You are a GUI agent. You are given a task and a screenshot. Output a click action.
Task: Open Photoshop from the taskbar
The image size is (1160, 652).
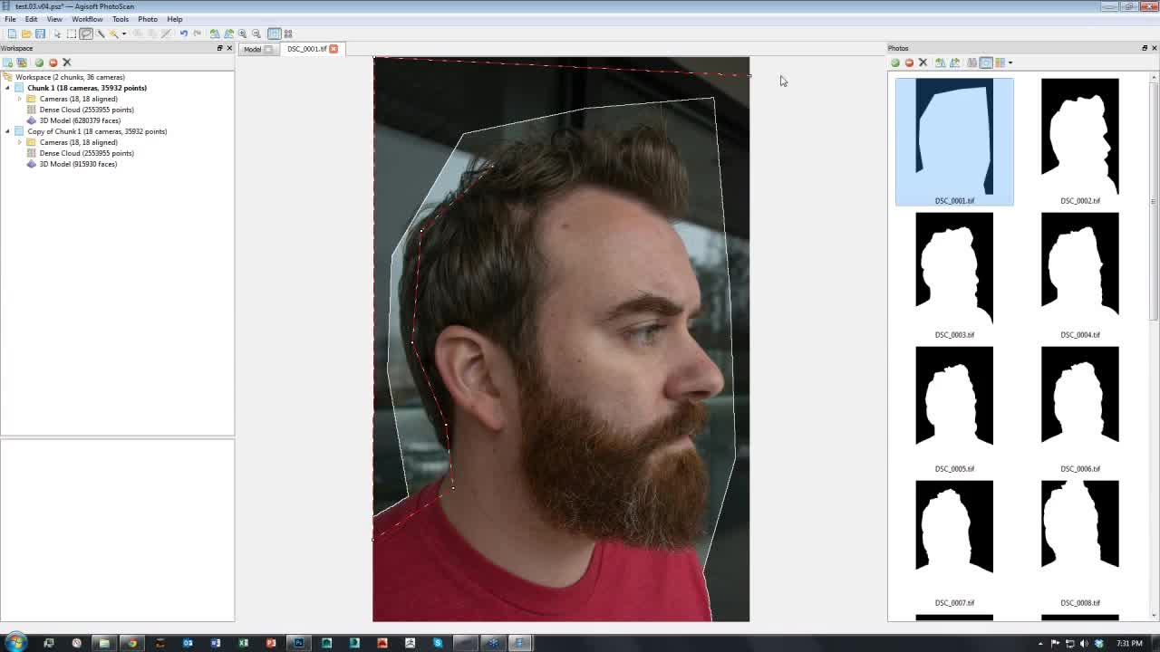click(x=298, y=643)
